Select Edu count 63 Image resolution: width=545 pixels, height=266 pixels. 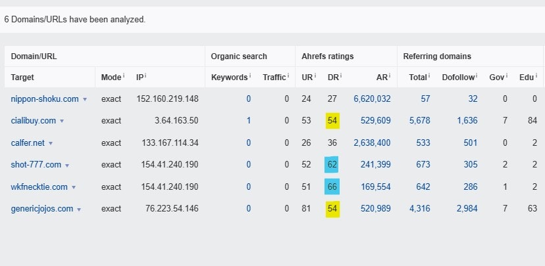click(532, 209)
